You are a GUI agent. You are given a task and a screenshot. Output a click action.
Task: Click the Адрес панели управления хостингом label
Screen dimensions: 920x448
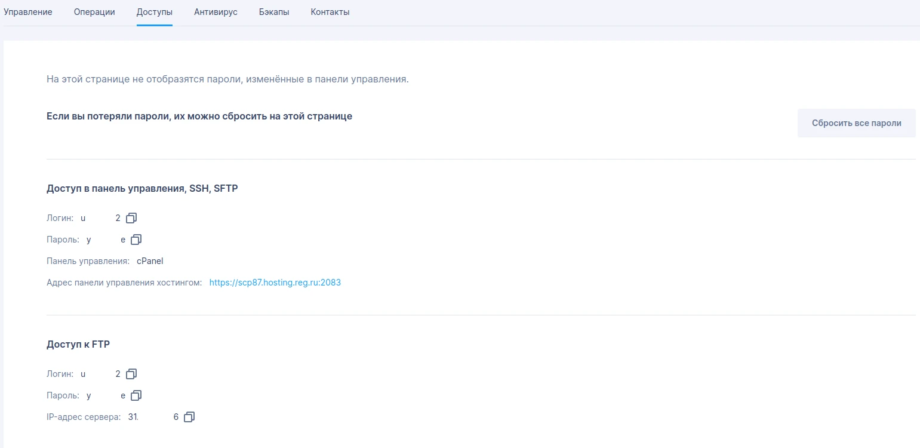point(124,283)
